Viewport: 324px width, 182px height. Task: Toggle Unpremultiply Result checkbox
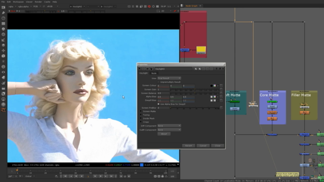click(x=158, y=82)
